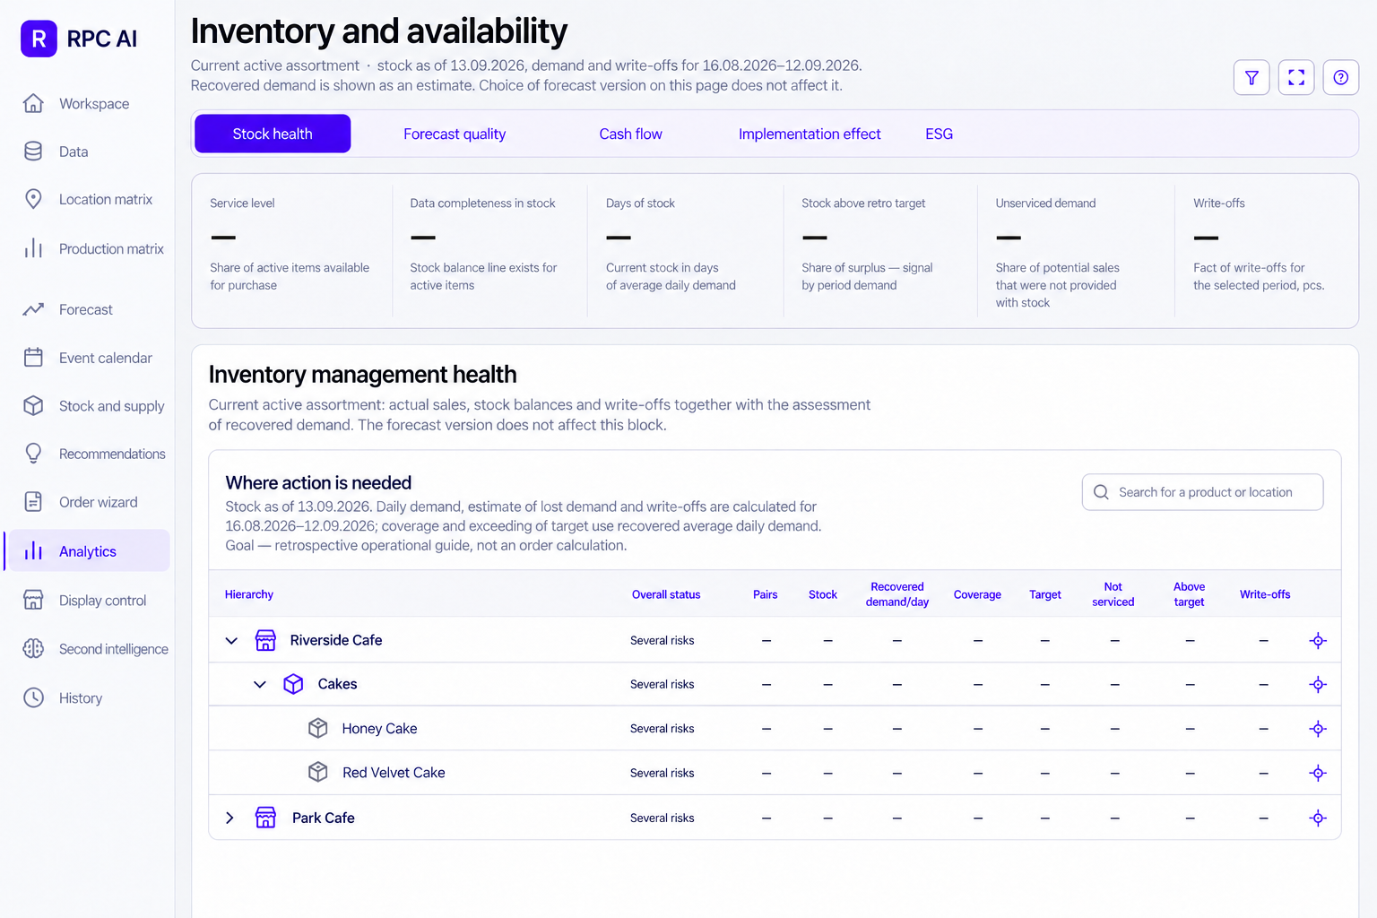This screenshot has height=918, width=1377.
Task: Open Implementation effect tab
Action: 810,134
